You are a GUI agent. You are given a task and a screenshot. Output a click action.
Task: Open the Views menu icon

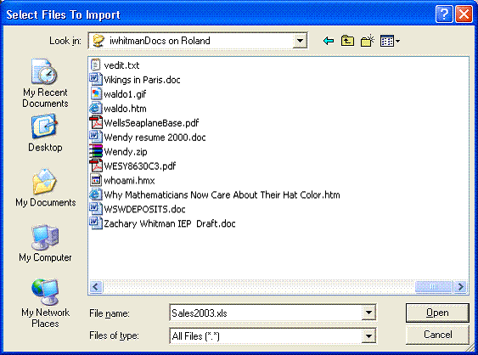pyautogui.click(x=390, y=41)
